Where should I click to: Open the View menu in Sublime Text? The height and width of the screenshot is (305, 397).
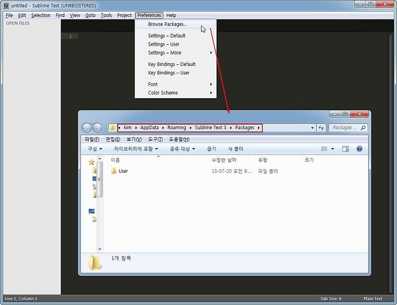pos(75,15)
